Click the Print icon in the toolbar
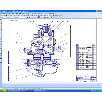Viewport: 102px width, 102px height. (8, 15)
